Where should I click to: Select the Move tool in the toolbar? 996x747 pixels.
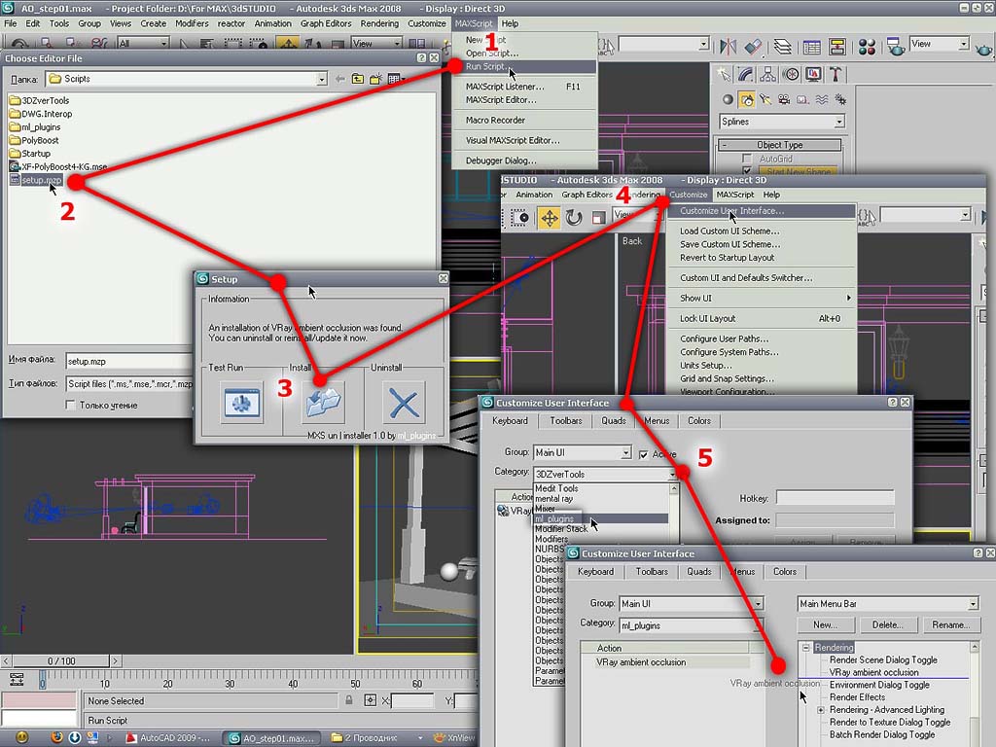(550, 218)
